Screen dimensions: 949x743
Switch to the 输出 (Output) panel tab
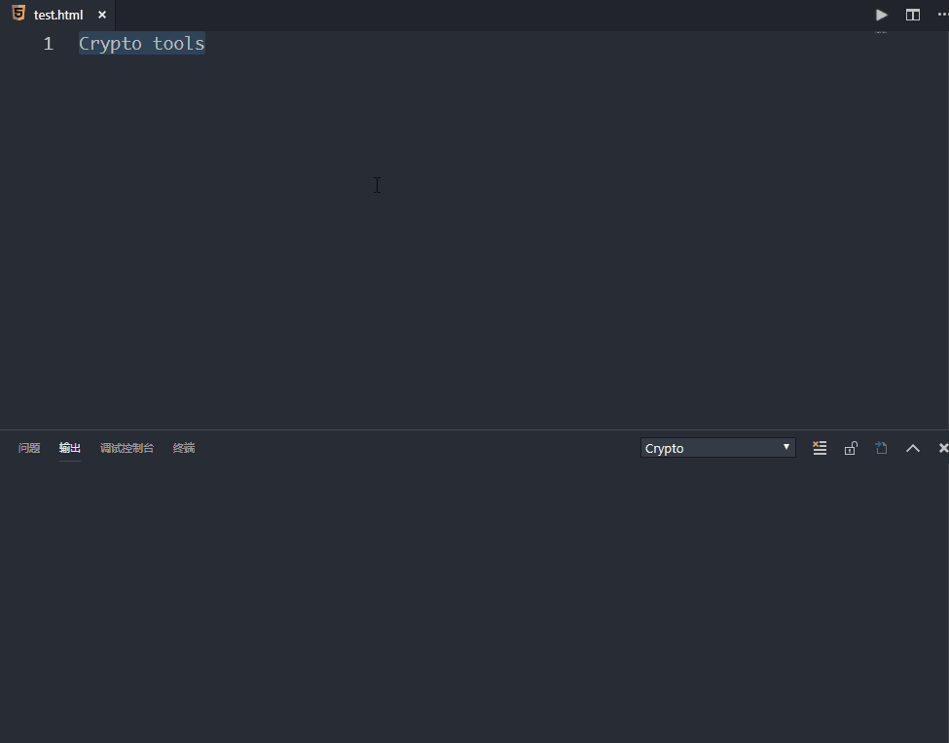70,448
